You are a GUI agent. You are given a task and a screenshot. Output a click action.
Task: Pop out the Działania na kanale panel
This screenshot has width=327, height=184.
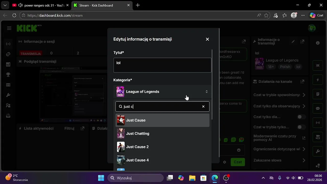pos(302,82)
